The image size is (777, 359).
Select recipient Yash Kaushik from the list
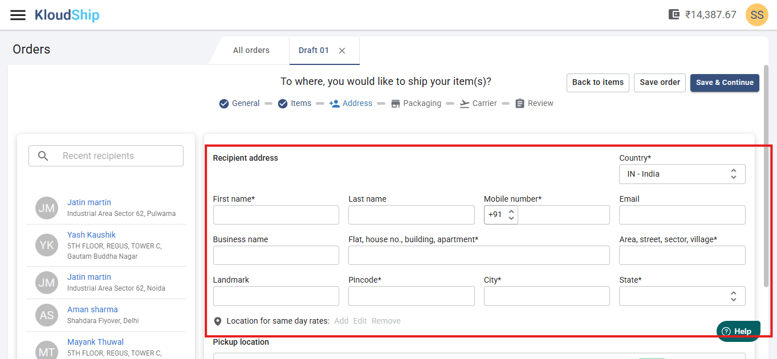[x=91, y=235]
